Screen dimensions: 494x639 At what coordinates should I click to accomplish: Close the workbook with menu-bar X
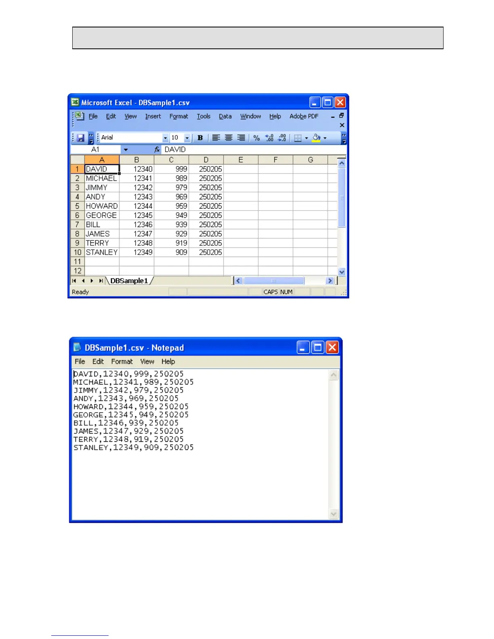(x=342, y=125)
